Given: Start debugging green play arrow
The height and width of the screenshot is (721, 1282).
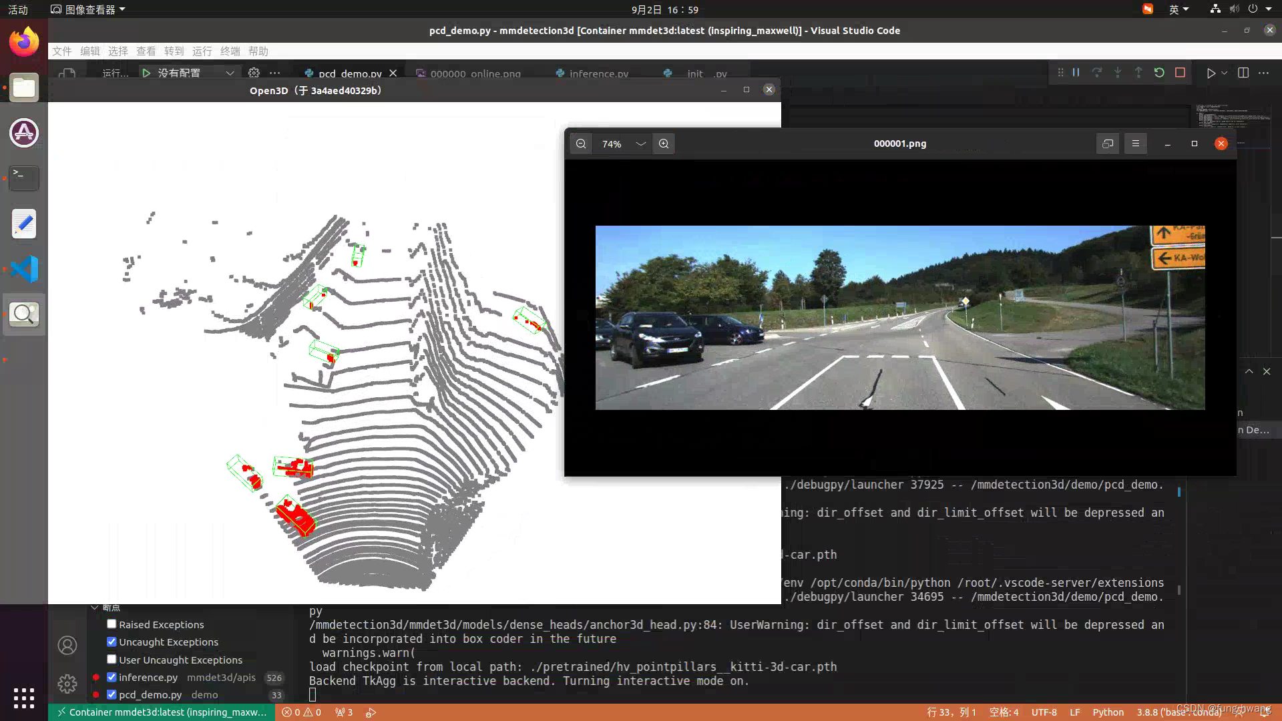Looking at the screenshot, I should [x=146, y=73].
